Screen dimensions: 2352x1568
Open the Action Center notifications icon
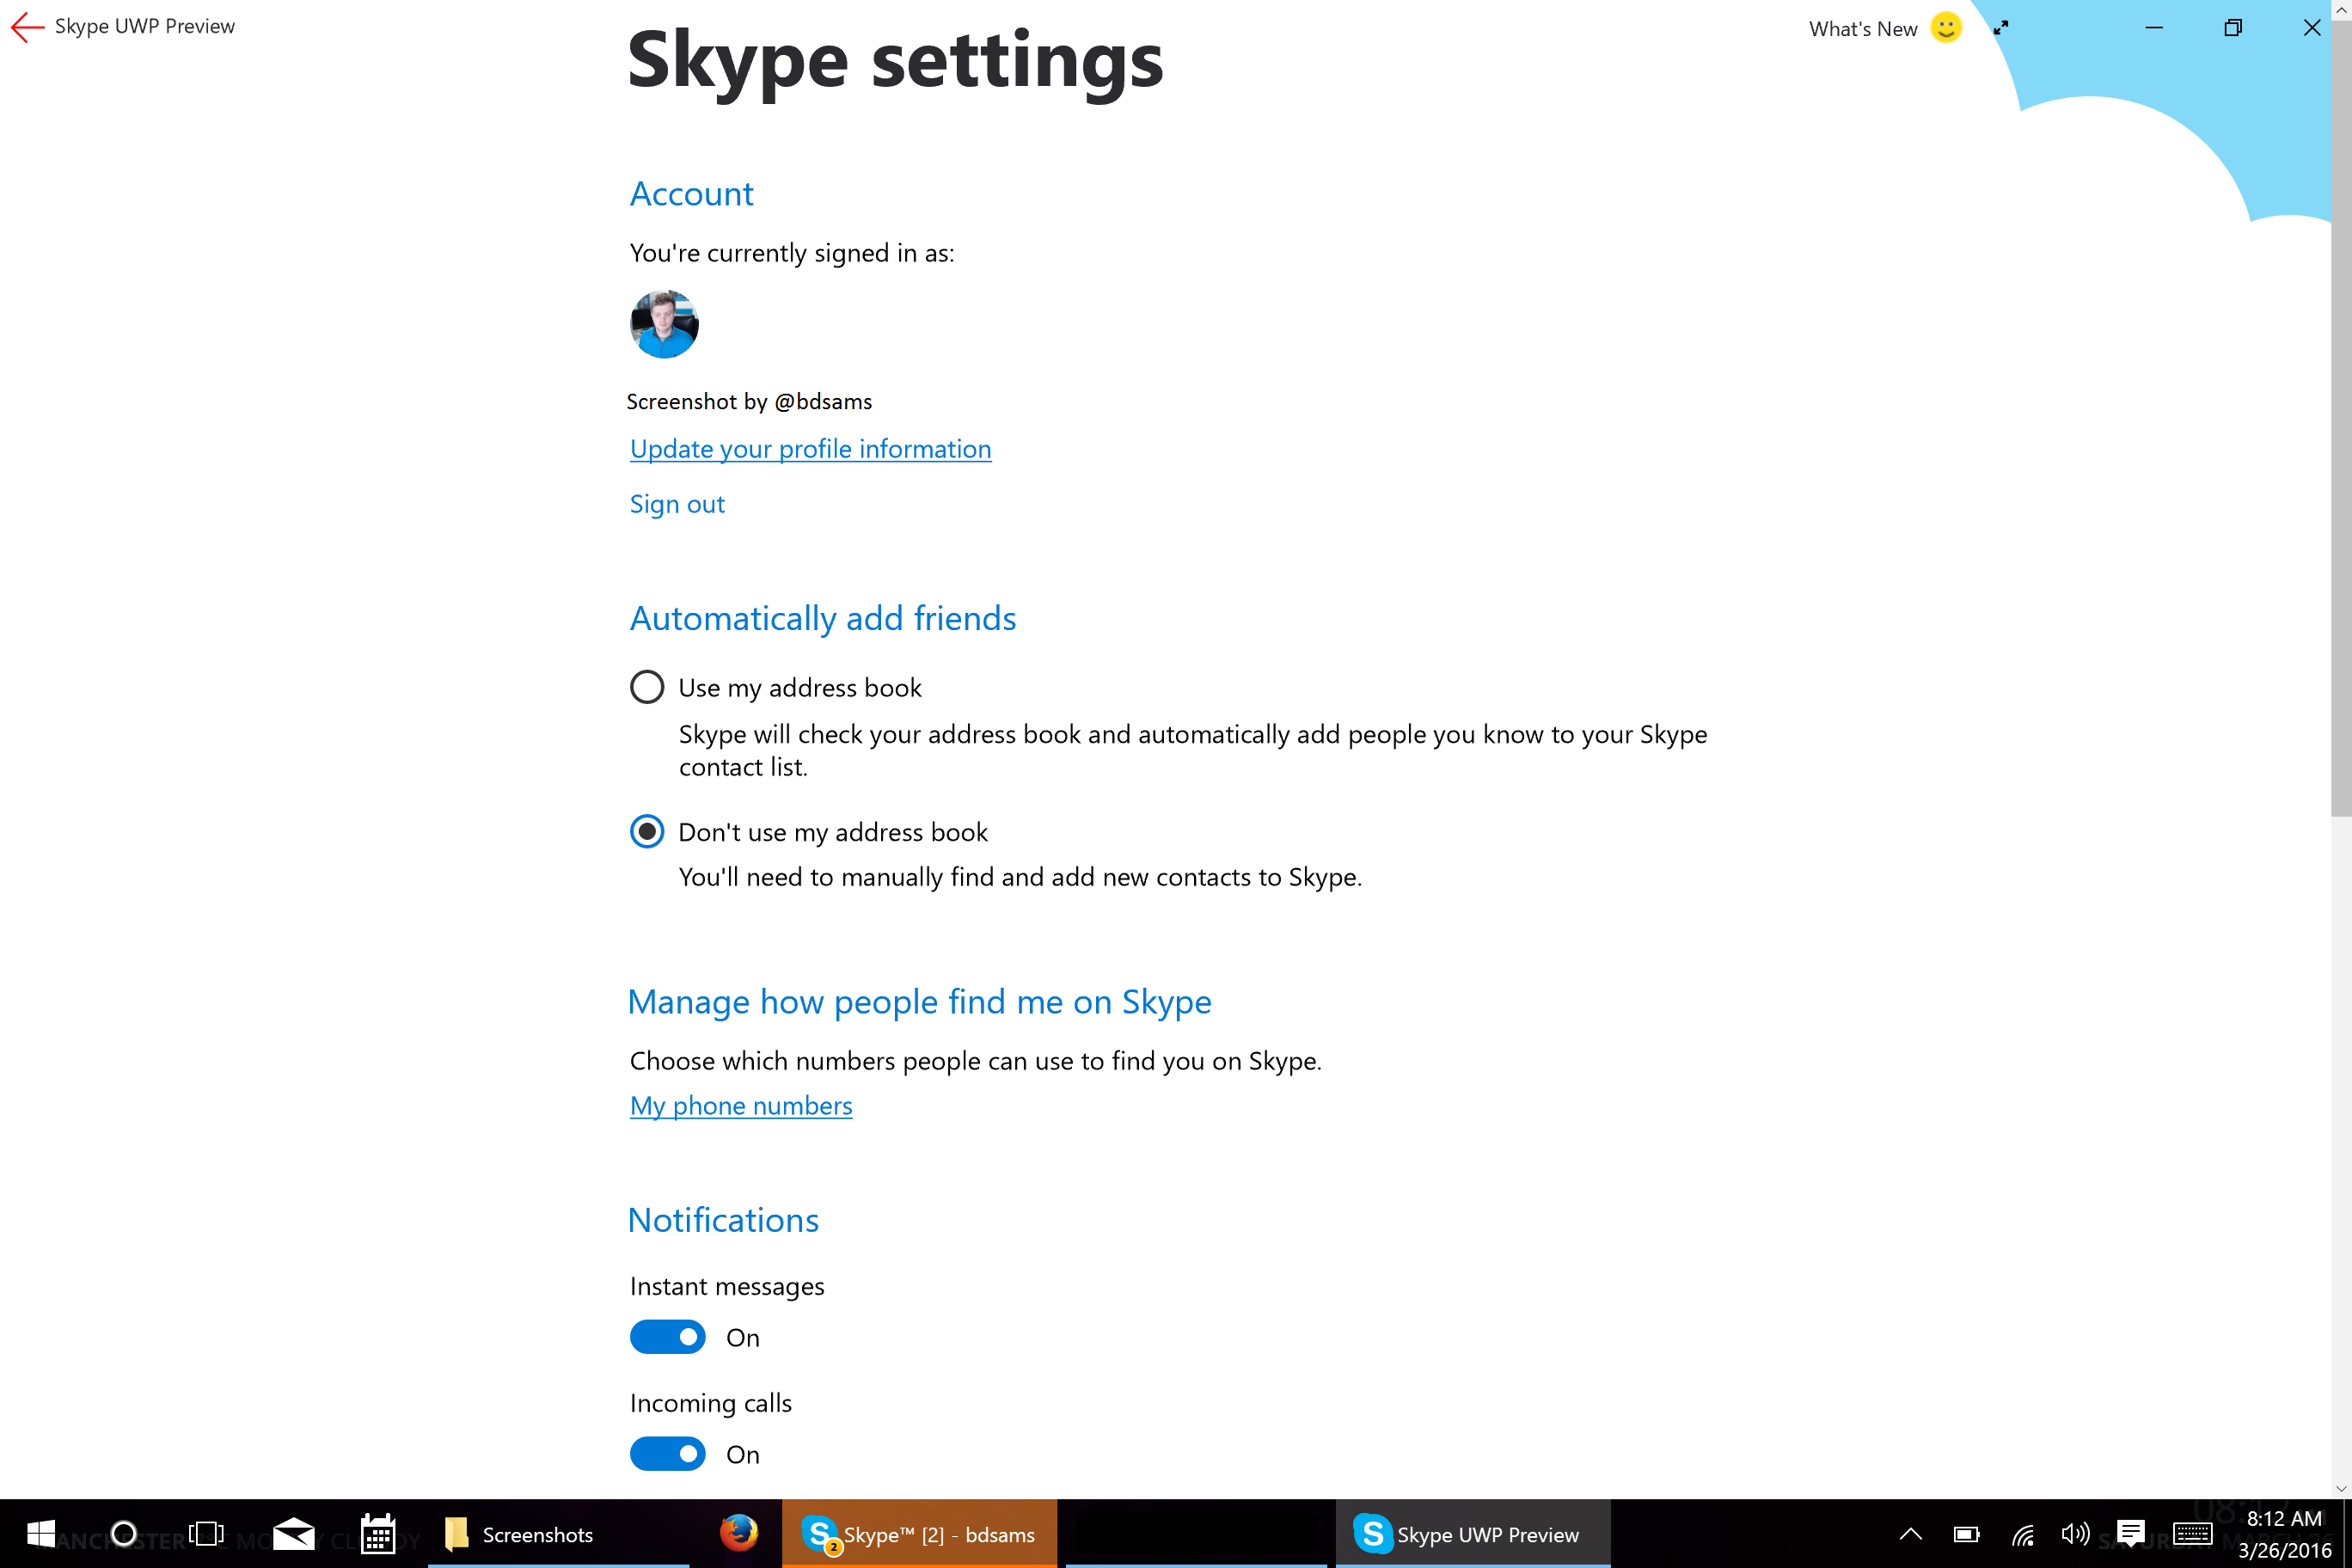2130,1533
